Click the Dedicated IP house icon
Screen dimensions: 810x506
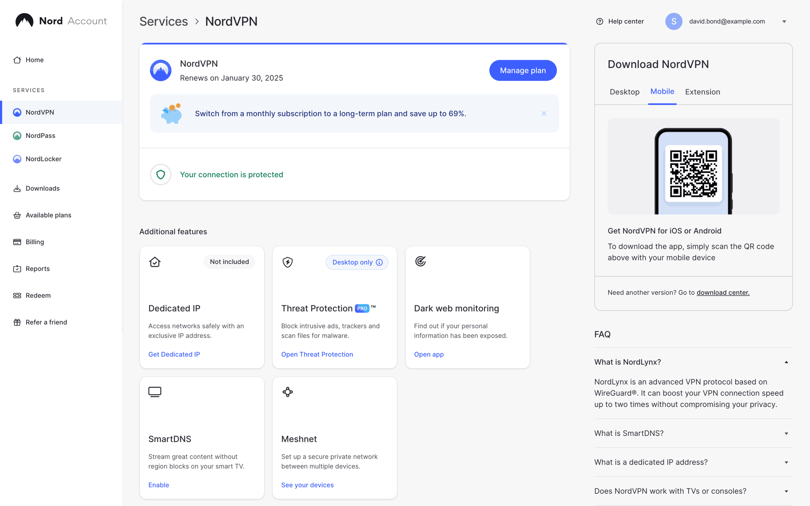pyautogui.click(x=155, y=262)
